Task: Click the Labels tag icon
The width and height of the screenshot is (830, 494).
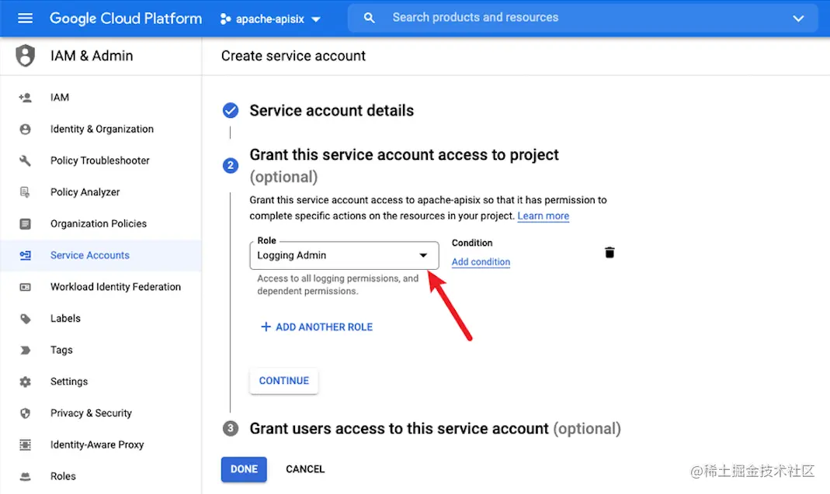Action: pos(25,319)
